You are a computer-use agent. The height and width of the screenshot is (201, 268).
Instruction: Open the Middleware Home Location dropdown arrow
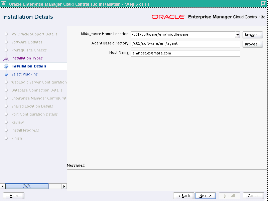point(238,35)
